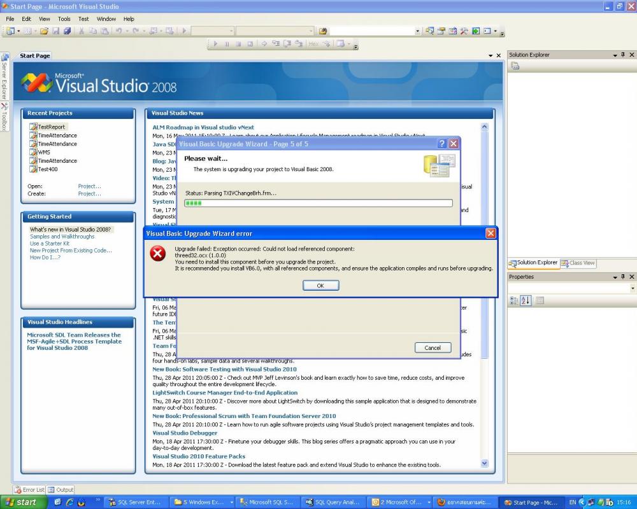Image resolution: width=637 pixels, height=509 pixels.
Task: Switch to the Class View tab
Action: coord(578,263)
